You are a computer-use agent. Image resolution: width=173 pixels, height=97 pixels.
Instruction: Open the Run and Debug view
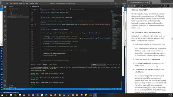tap(5, 21)
